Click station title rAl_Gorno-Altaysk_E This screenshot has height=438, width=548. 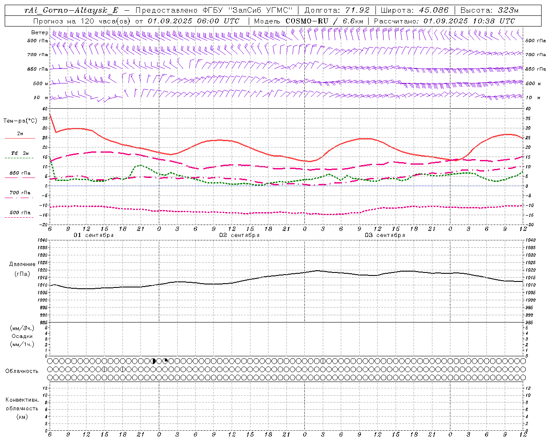(x=71, y=10)
